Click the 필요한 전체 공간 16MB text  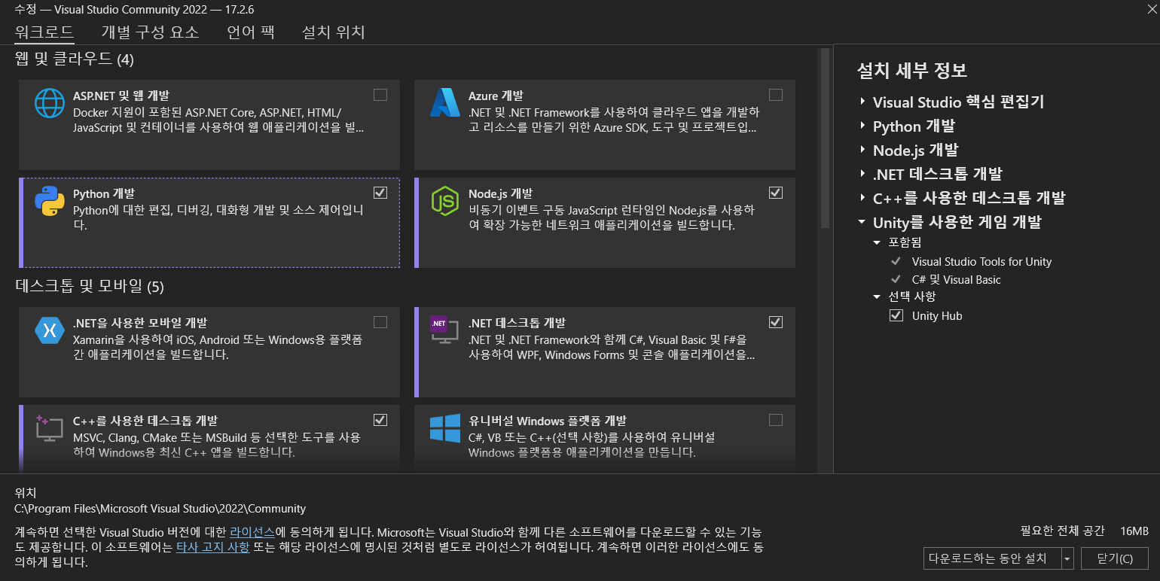1085,531
